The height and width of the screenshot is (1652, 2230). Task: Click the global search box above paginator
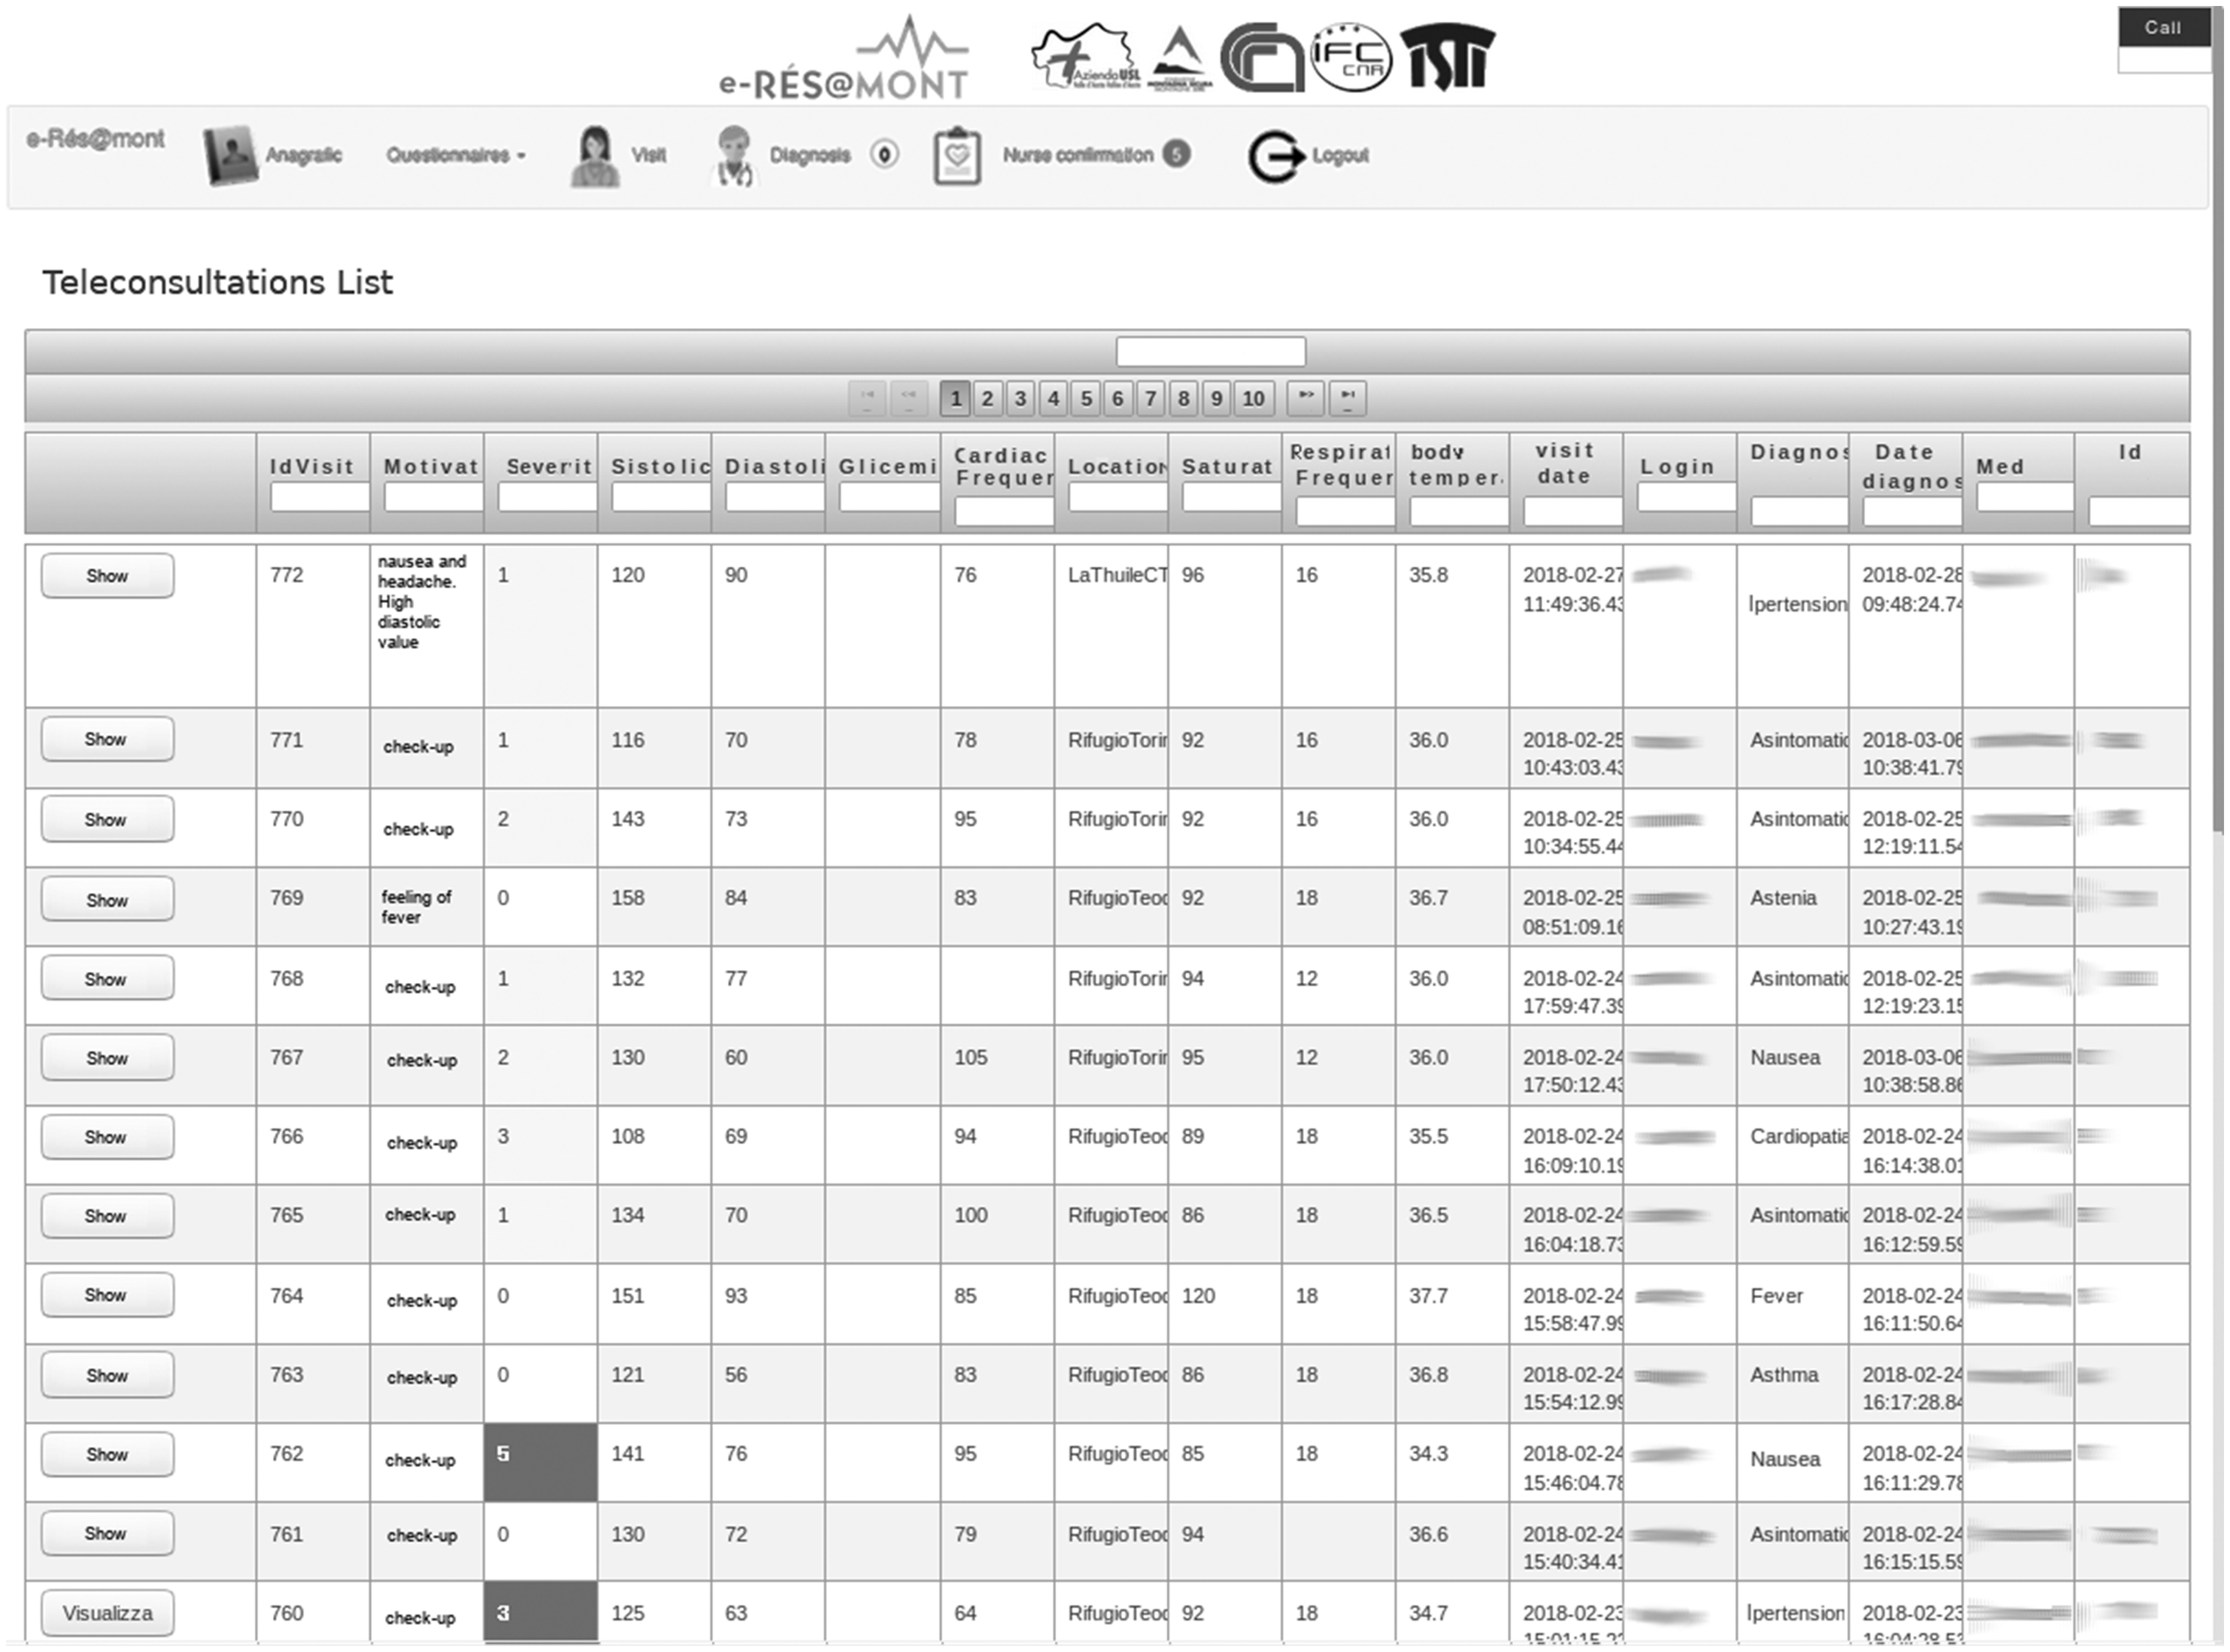1210,351
